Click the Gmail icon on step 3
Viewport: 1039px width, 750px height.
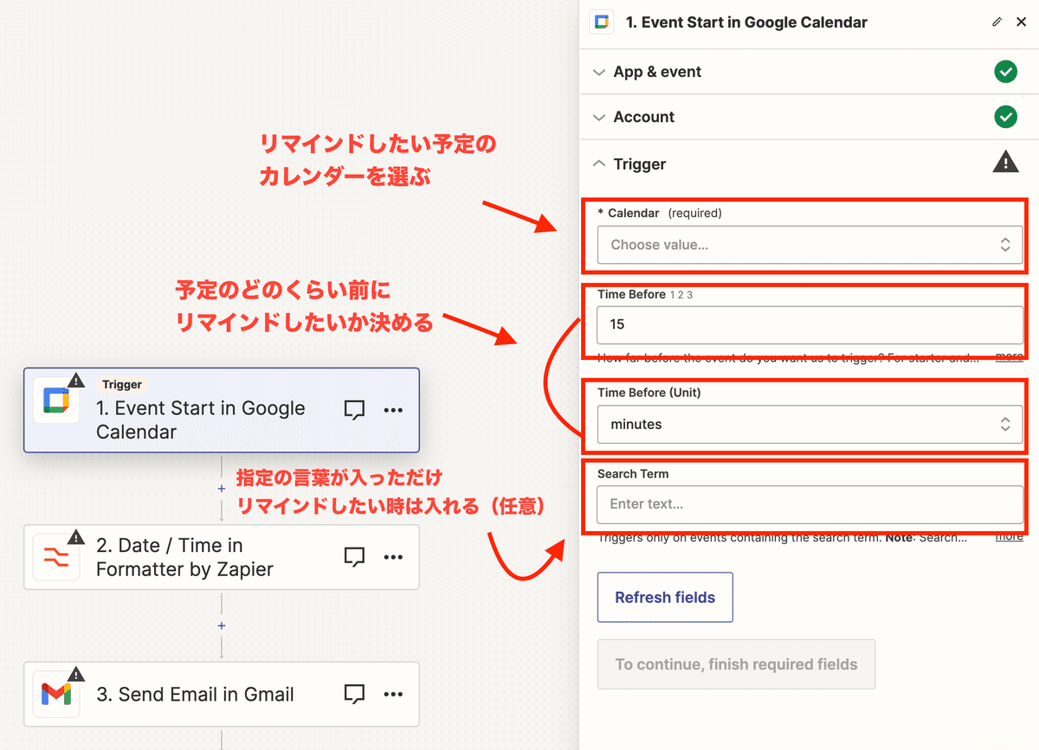[56, 694]
